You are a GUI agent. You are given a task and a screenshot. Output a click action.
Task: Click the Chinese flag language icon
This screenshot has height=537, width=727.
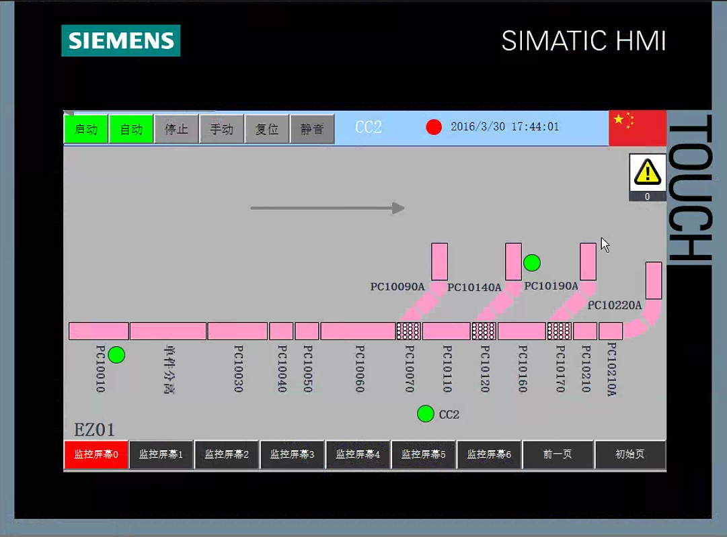(x=636, y=128)
